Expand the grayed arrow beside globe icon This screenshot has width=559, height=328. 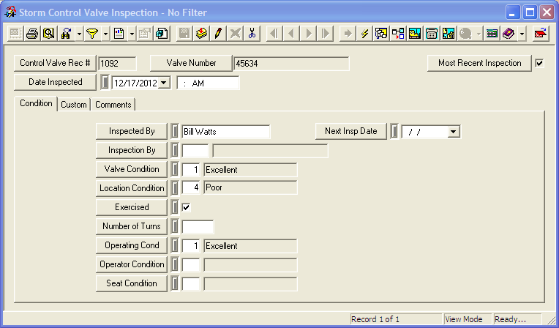pos(479,34)
